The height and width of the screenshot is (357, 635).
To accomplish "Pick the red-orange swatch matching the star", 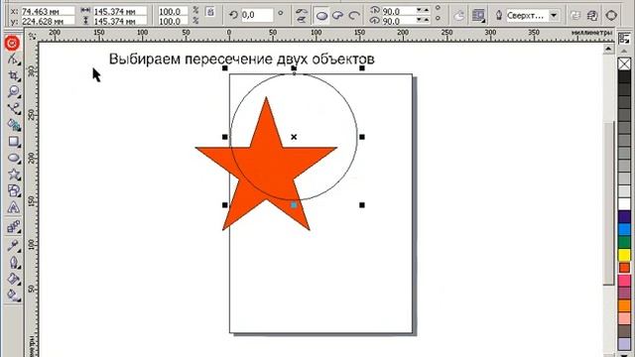I will [x=624, y=267].
